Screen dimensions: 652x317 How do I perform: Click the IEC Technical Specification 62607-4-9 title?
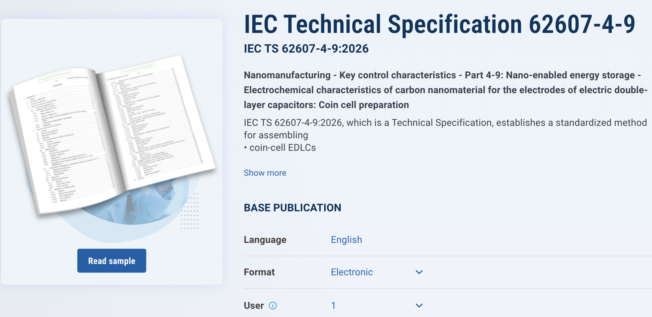(440, 24)
